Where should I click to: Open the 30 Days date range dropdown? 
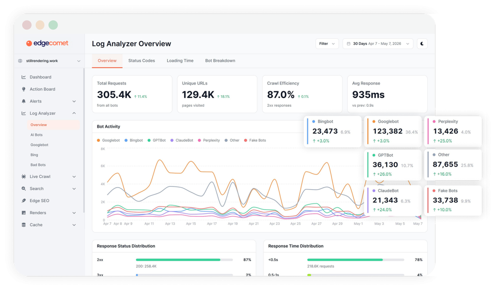(378, 43)
